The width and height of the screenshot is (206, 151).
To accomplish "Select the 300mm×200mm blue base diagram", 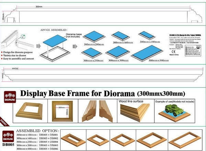I will pyautogui.click(x=94, y=36).
